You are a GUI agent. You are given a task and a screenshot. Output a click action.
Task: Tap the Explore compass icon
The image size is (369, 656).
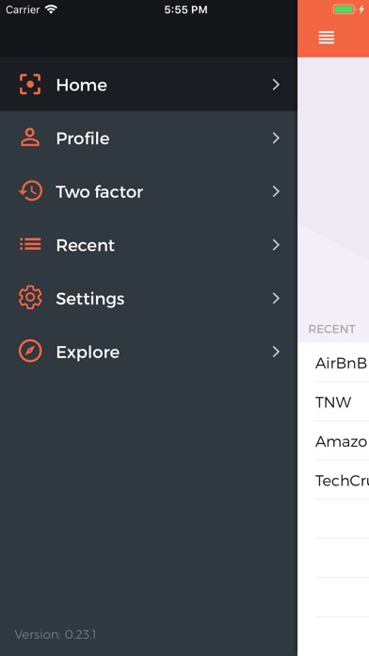(30, 351)
